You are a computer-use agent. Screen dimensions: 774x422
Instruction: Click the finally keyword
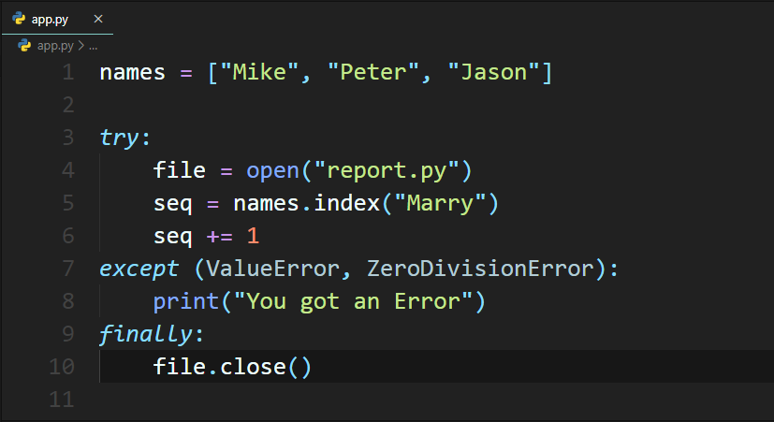(x=146, y=334)
